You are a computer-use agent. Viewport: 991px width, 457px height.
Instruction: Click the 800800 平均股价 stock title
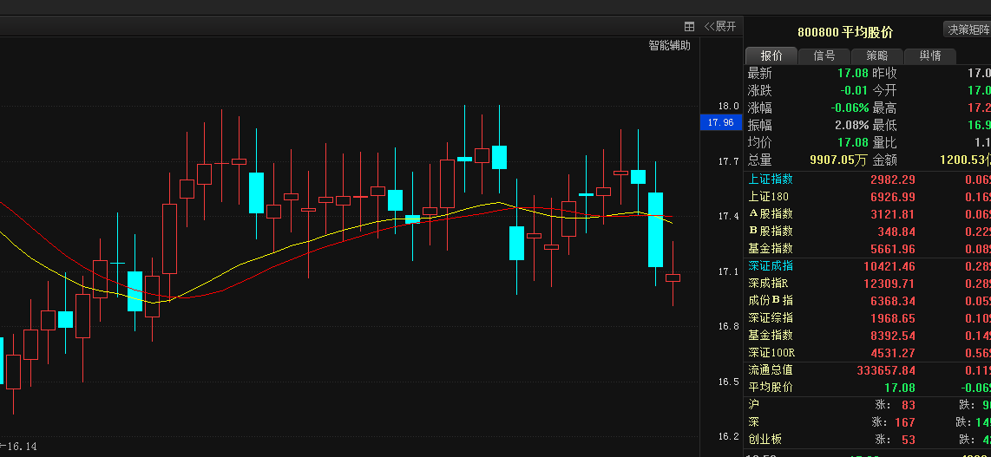pyautogui.click(x=844, y=32)
